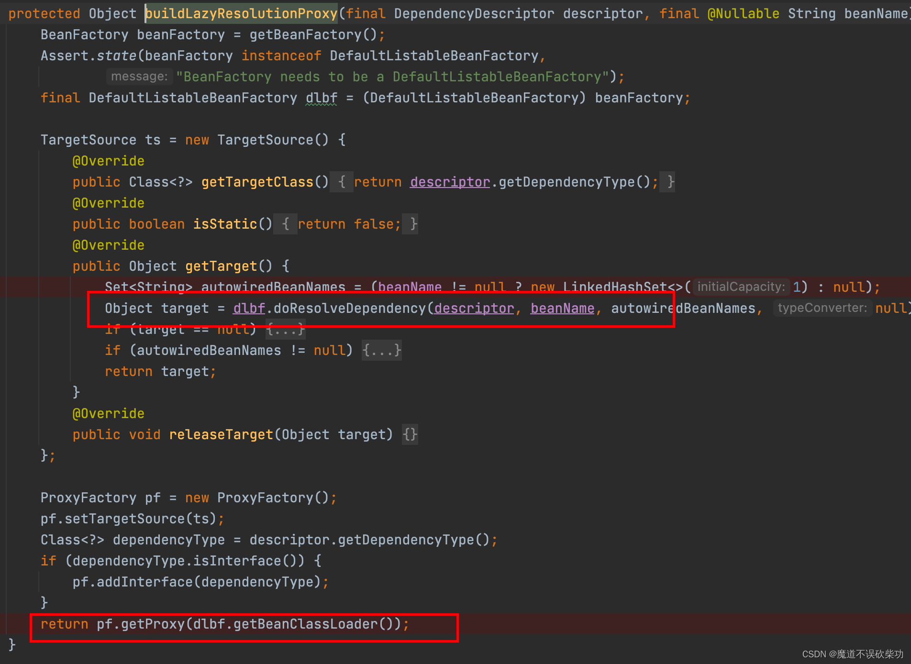The height and width of the screenshot is (664, 911).
Task: Click the doResolveDependency method call
Action: (x=349, y=308)
